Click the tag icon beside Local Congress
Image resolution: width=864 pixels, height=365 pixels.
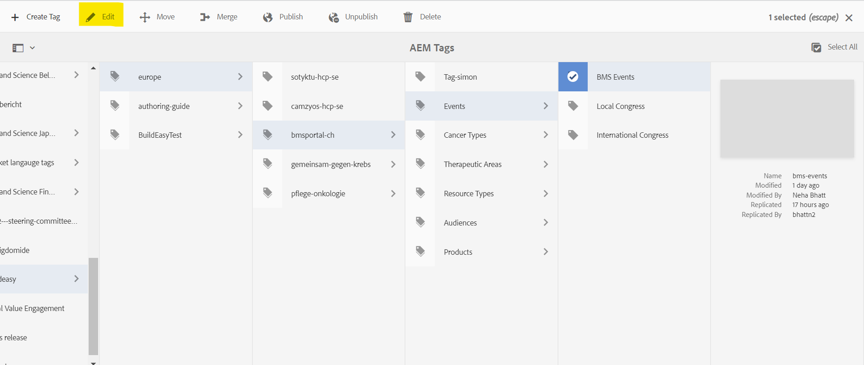tap(573, 106)
